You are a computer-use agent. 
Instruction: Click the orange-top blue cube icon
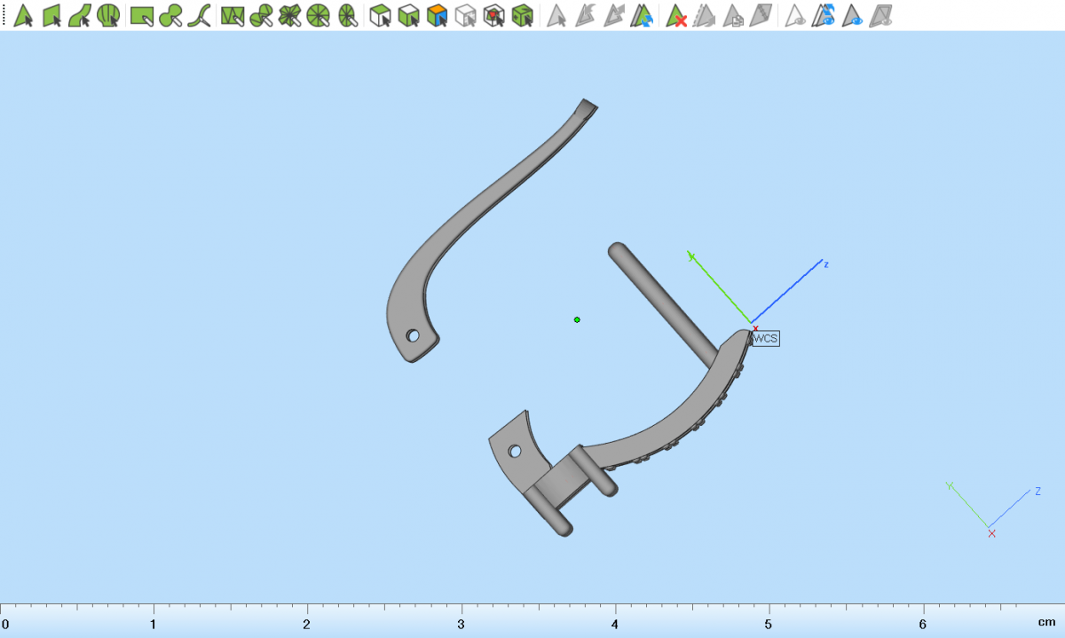437,15
